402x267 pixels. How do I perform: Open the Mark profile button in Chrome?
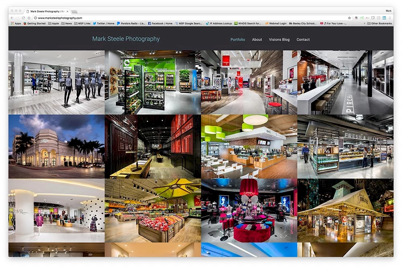tap(388, 11)
